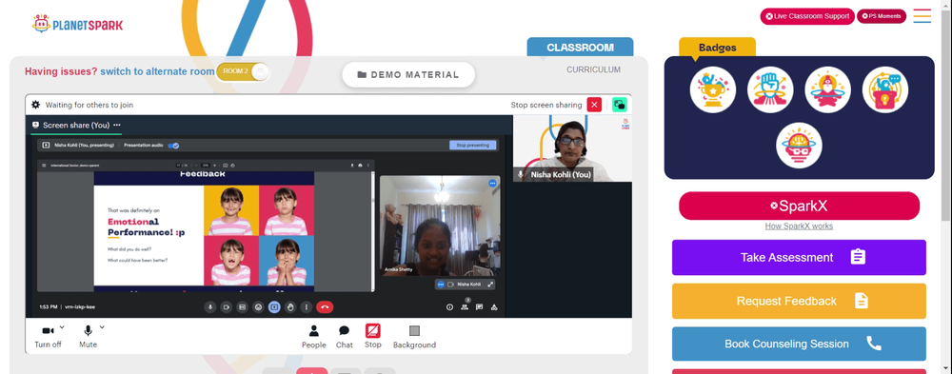Expand the camera options chevron
Image resolution: width=952 pixels, height=374 pixels.
pos(62,327)
